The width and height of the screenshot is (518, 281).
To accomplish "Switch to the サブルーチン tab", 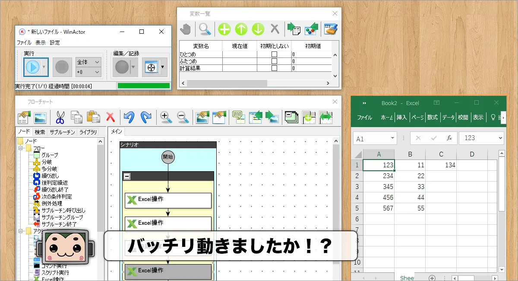I will [62, 132].
